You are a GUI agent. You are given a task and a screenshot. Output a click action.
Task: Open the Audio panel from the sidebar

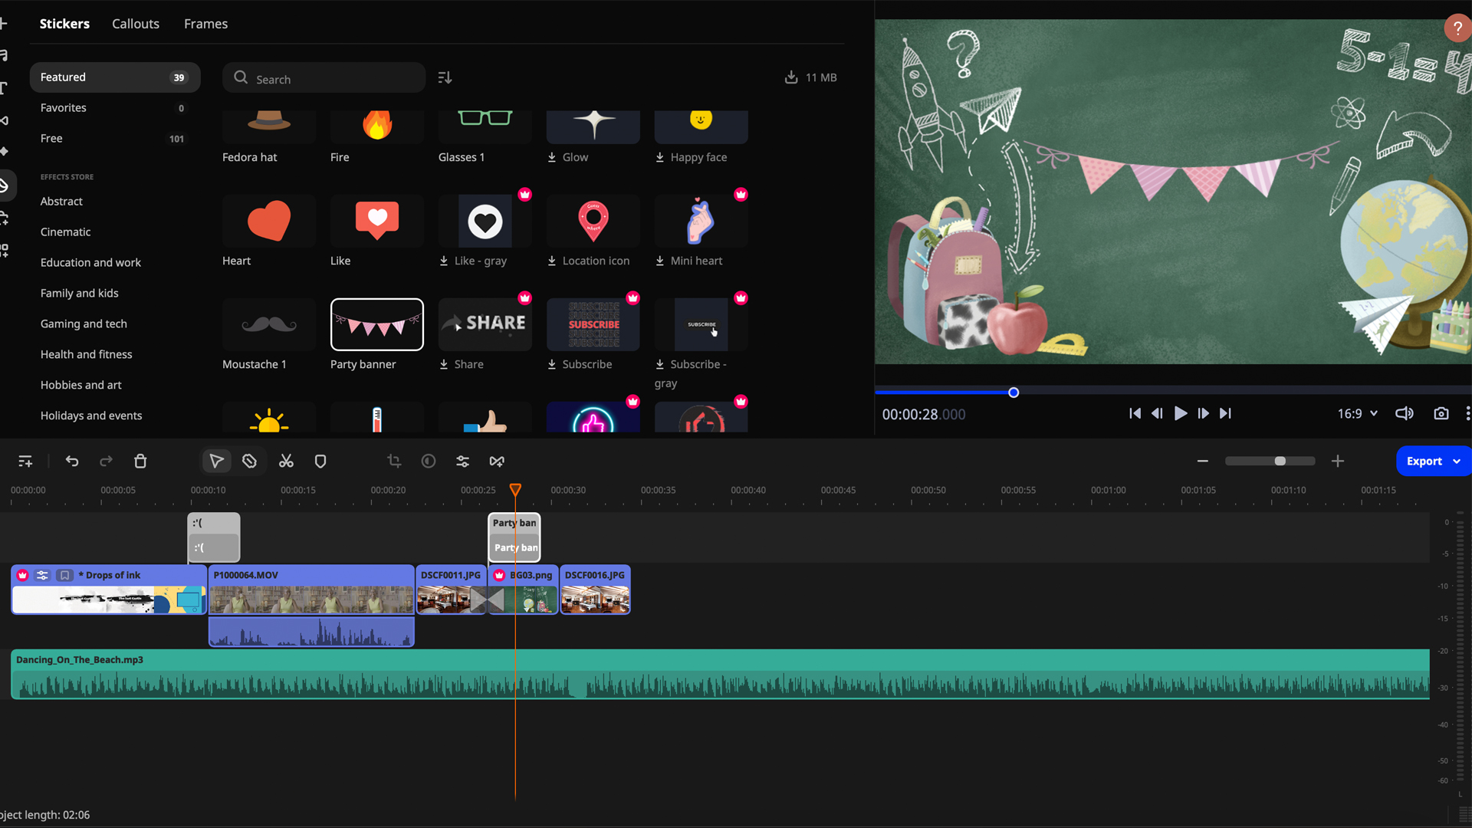(4, 54)
